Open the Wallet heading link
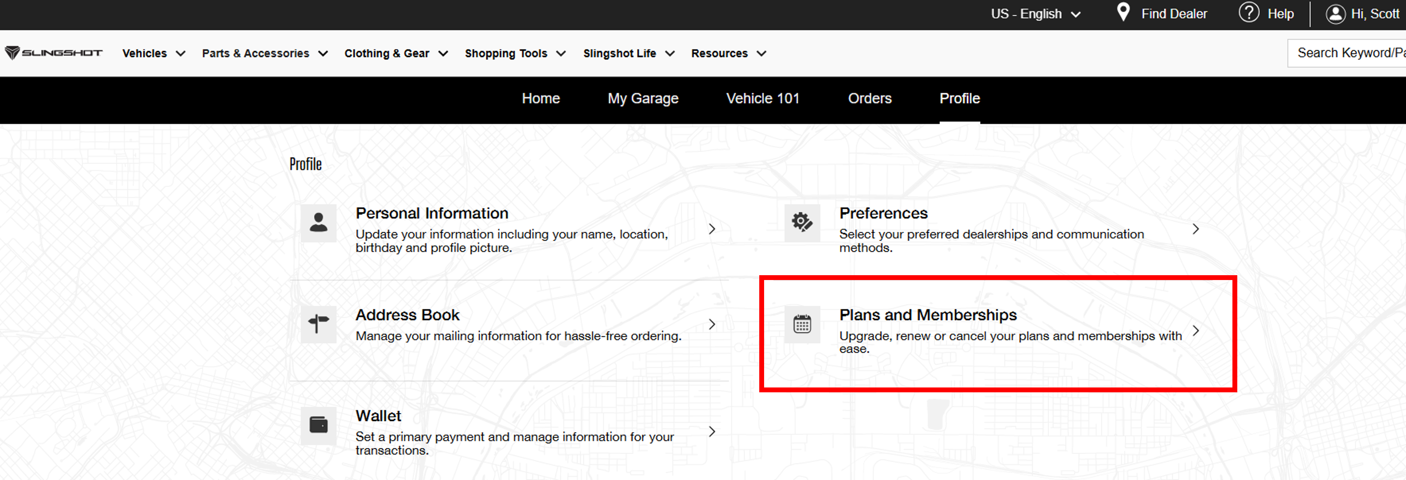 378,416
